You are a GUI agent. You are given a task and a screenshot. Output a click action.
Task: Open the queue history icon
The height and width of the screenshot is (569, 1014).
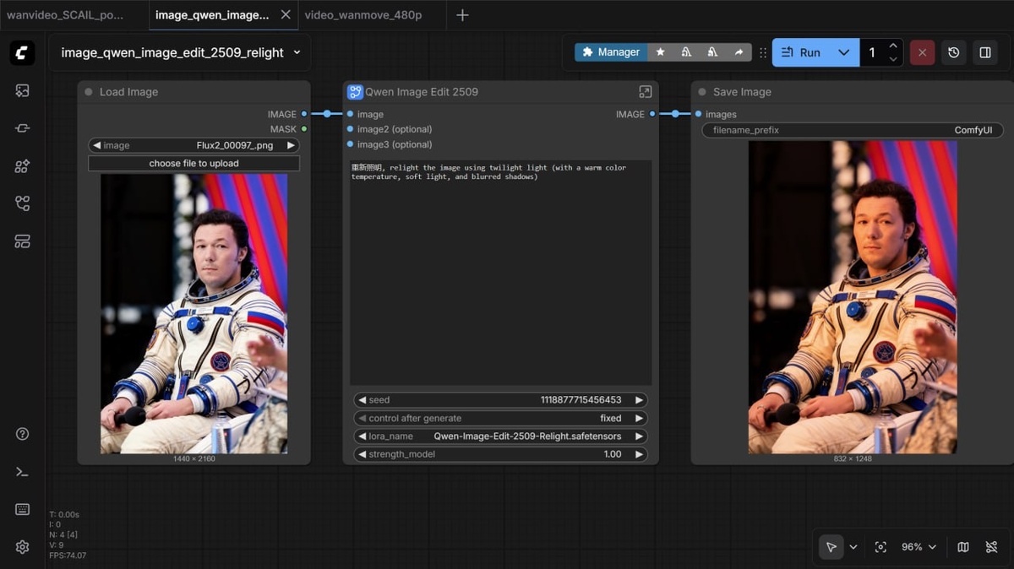pos(954,52)
